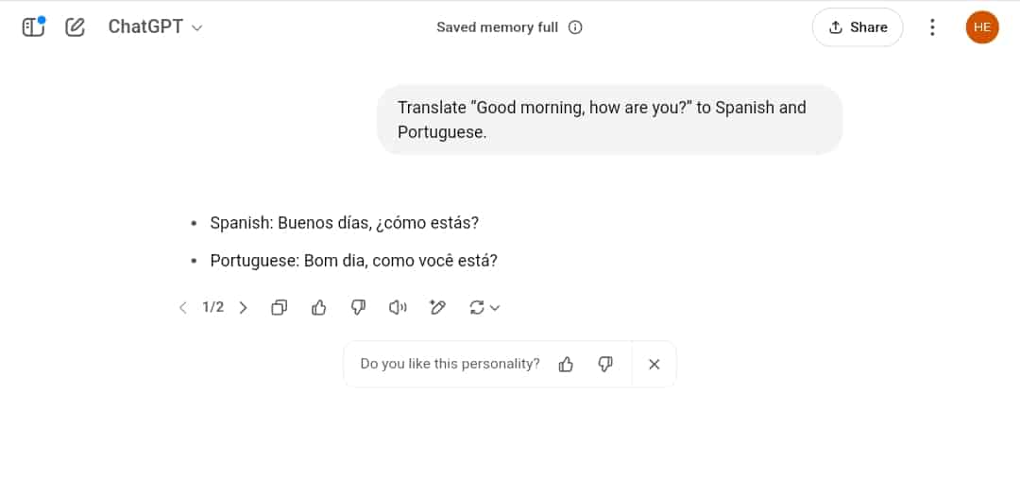The image size is (1020, 479).
Task: Copy the response to clipboard
Action: (x=279, y=308)
